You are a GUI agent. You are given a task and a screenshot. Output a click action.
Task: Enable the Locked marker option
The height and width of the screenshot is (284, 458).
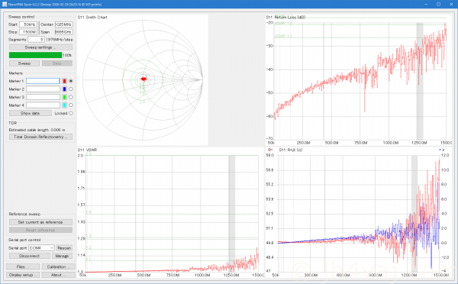point(71,113)
